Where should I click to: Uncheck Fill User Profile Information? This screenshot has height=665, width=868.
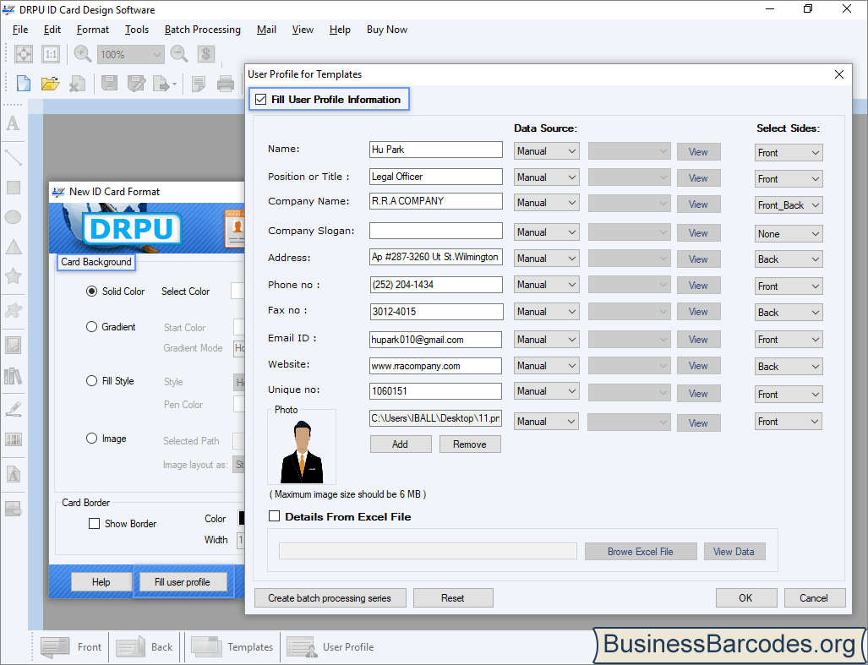click(x=260, y=100)
